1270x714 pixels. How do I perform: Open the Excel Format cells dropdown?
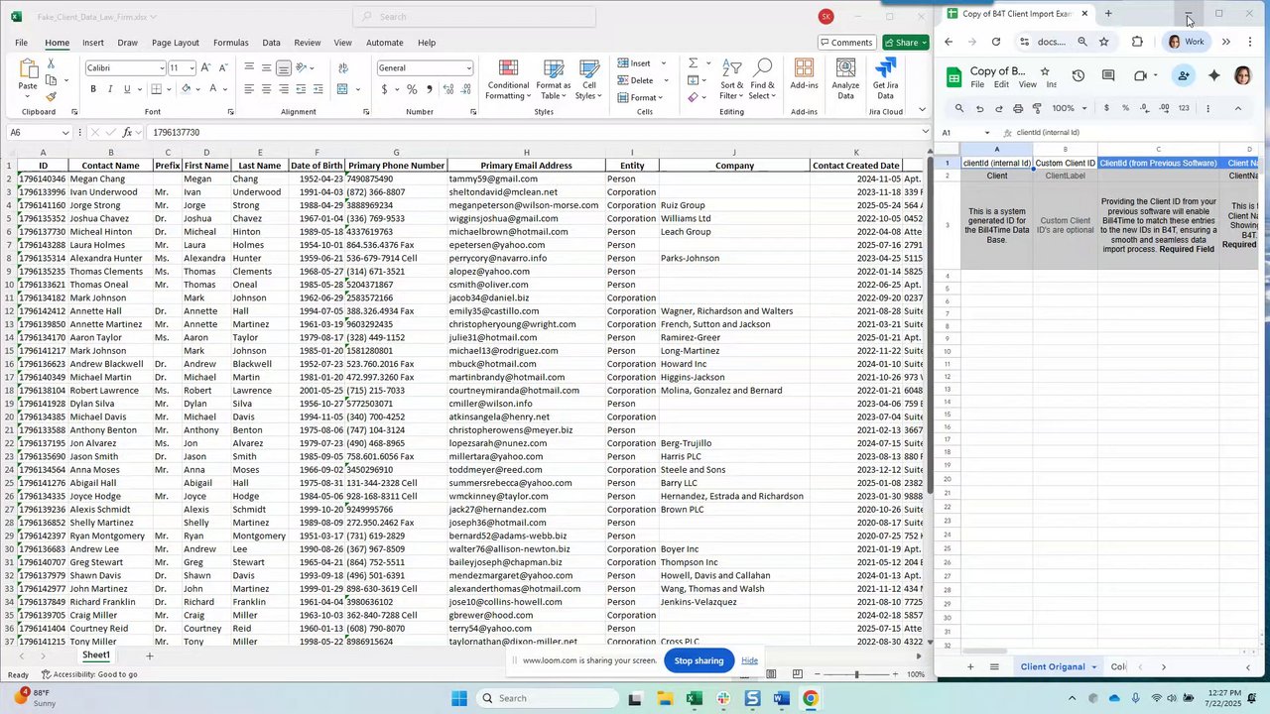coord(645,97)
